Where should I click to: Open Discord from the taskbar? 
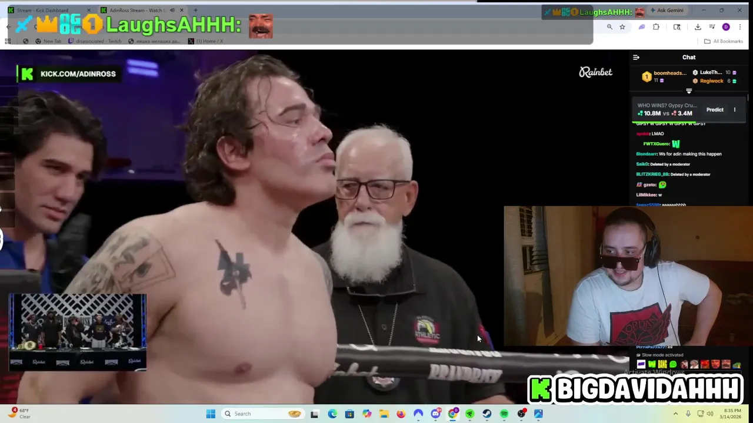(x=435, y=414)
